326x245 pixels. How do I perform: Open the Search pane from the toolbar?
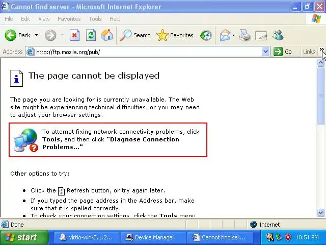click(135, 35)
